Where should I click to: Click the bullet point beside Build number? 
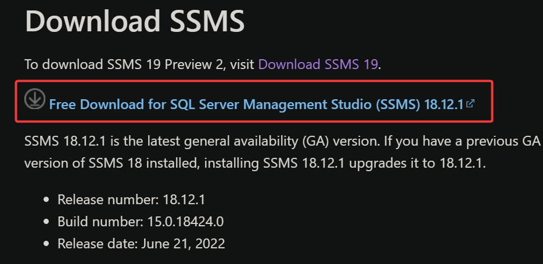pyautogui.click(x=46, y=222)
